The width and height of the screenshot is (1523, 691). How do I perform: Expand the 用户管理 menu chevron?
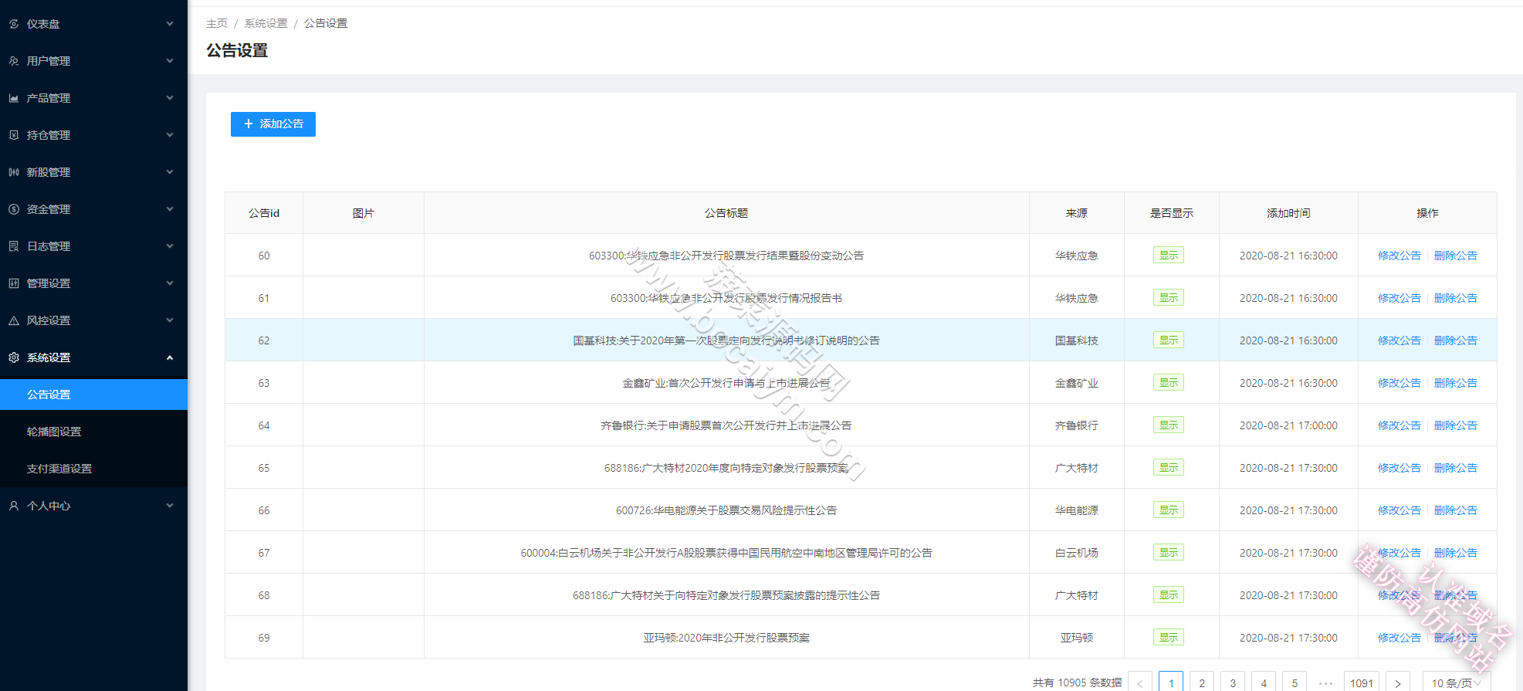click(x=170, y=61)
